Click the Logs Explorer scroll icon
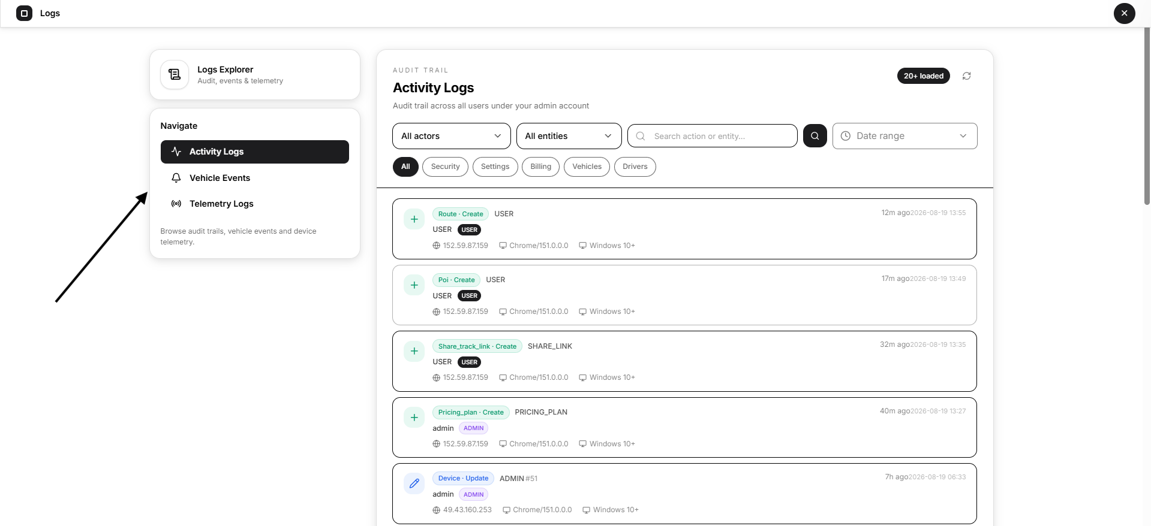The height and width of the screenshot is (526, 1151). (175, 74)
